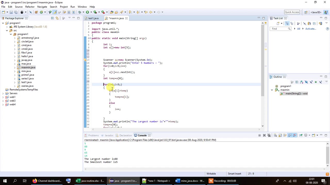
Task: Click the Activate... link in Task List
Action: point(311,29)
